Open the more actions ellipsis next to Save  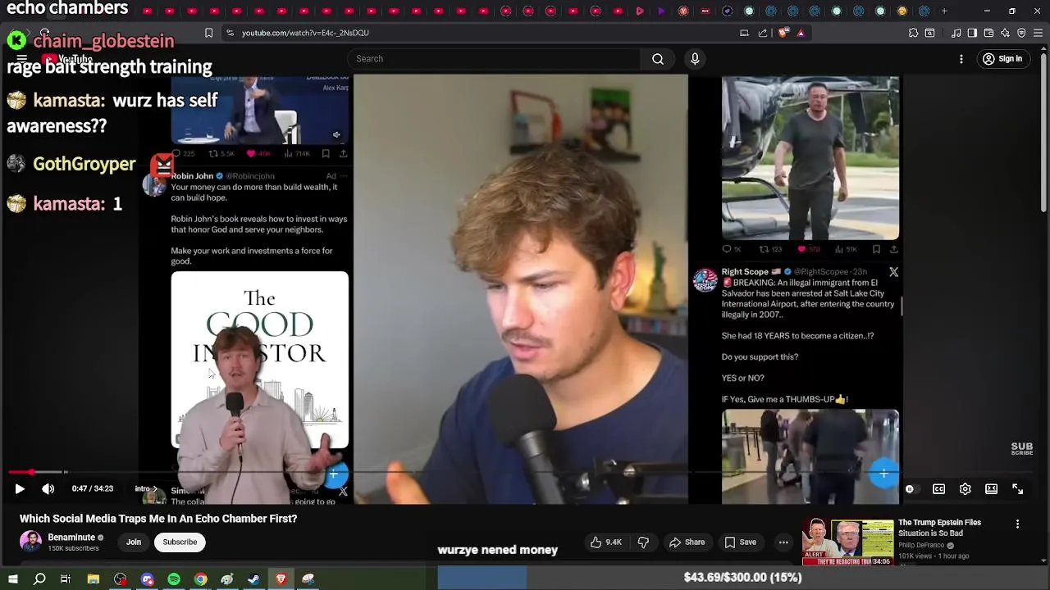coord(783,542)
